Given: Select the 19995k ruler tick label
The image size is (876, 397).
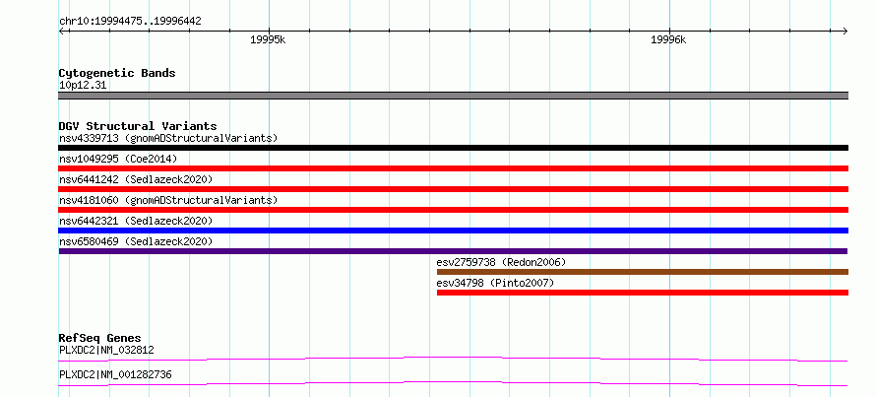Looking at the screenshot, I should 268,39.
